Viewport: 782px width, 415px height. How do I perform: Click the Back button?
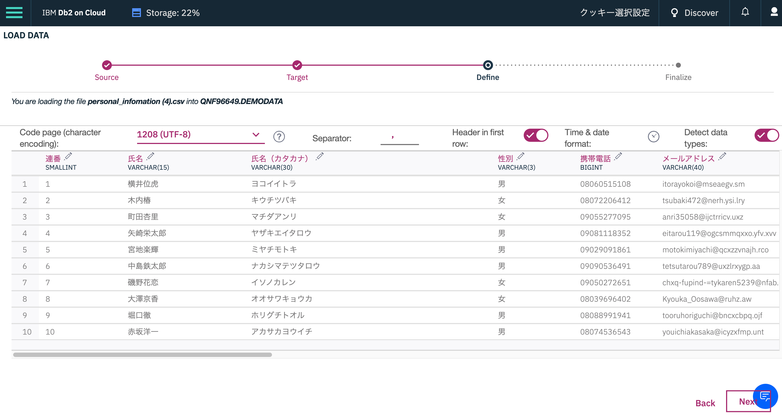coord(705,403)
